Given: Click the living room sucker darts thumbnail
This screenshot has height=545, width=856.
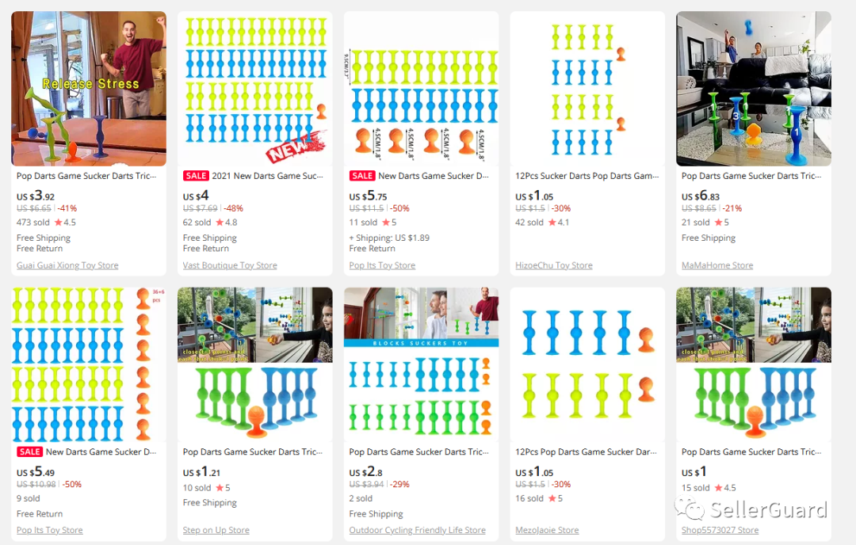Looking at the screenshot, I should coord(753,88).
